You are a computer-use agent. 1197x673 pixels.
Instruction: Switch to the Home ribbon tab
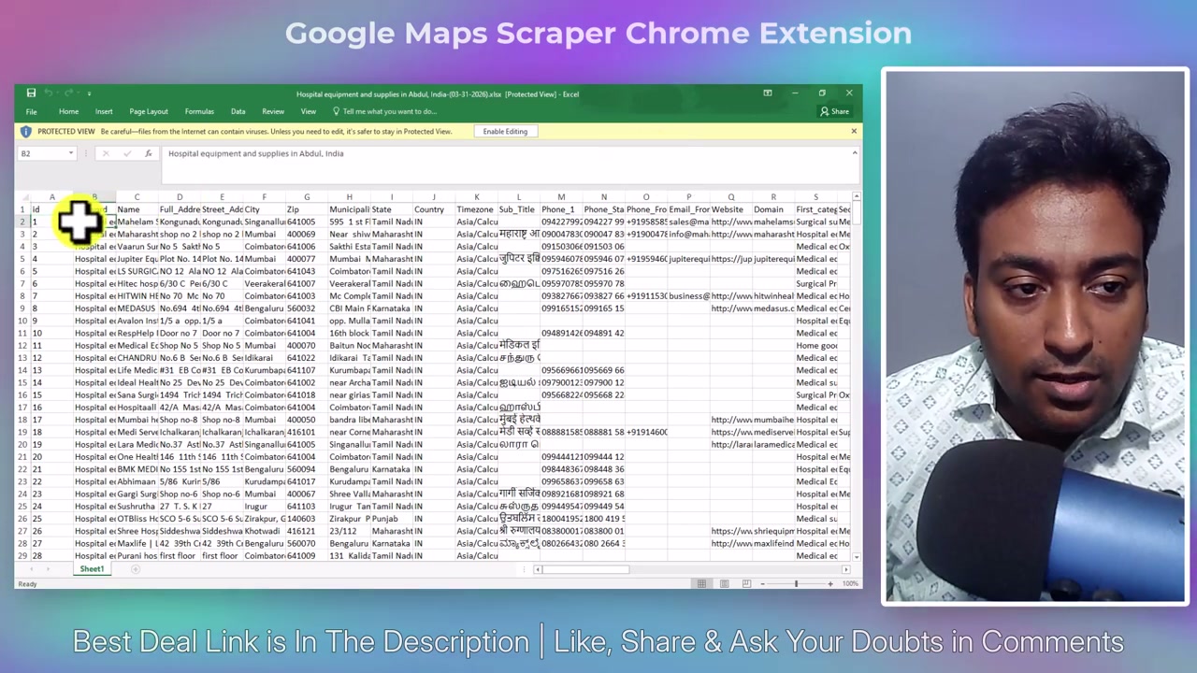pyautogui.click(x=68, y=111)
